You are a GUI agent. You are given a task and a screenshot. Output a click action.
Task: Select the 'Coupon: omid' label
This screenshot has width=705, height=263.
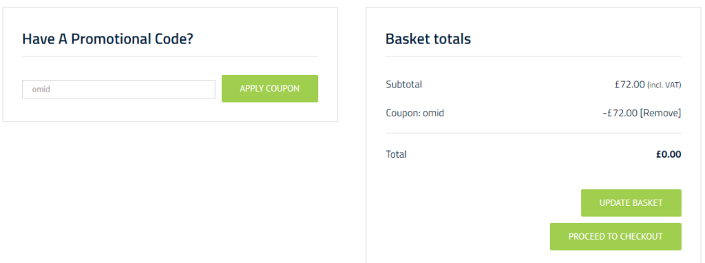415,113
